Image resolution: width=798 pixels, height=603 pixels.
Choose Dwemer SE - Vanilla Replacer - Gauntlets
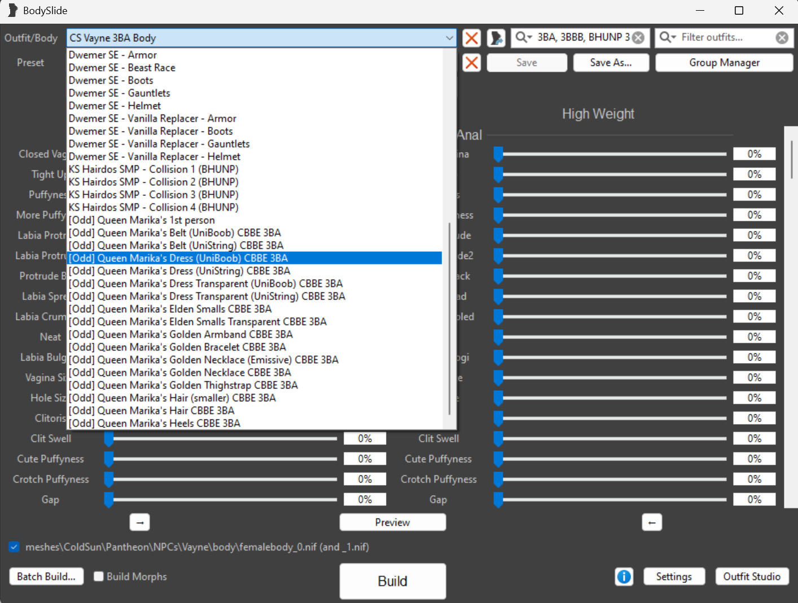point(254,144)
